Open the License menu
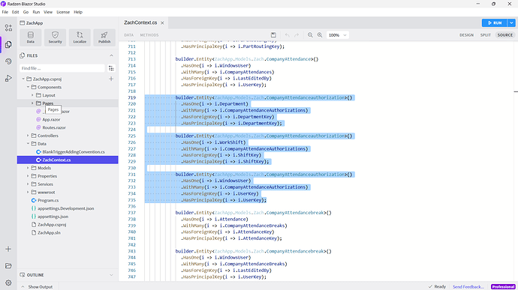 coord(63,12)
